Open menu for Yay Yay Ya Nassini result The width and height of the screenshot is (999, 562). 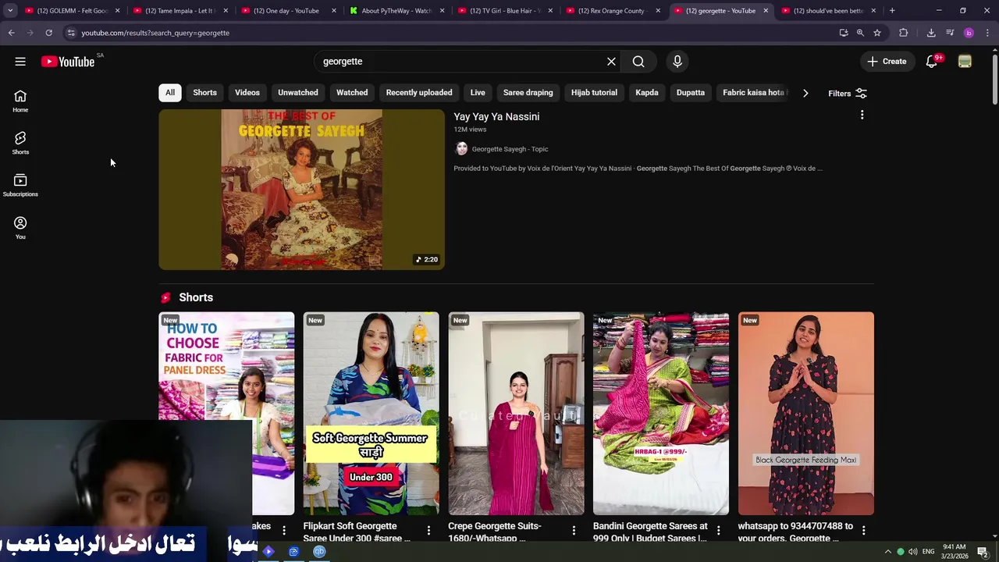coord(862,115)
